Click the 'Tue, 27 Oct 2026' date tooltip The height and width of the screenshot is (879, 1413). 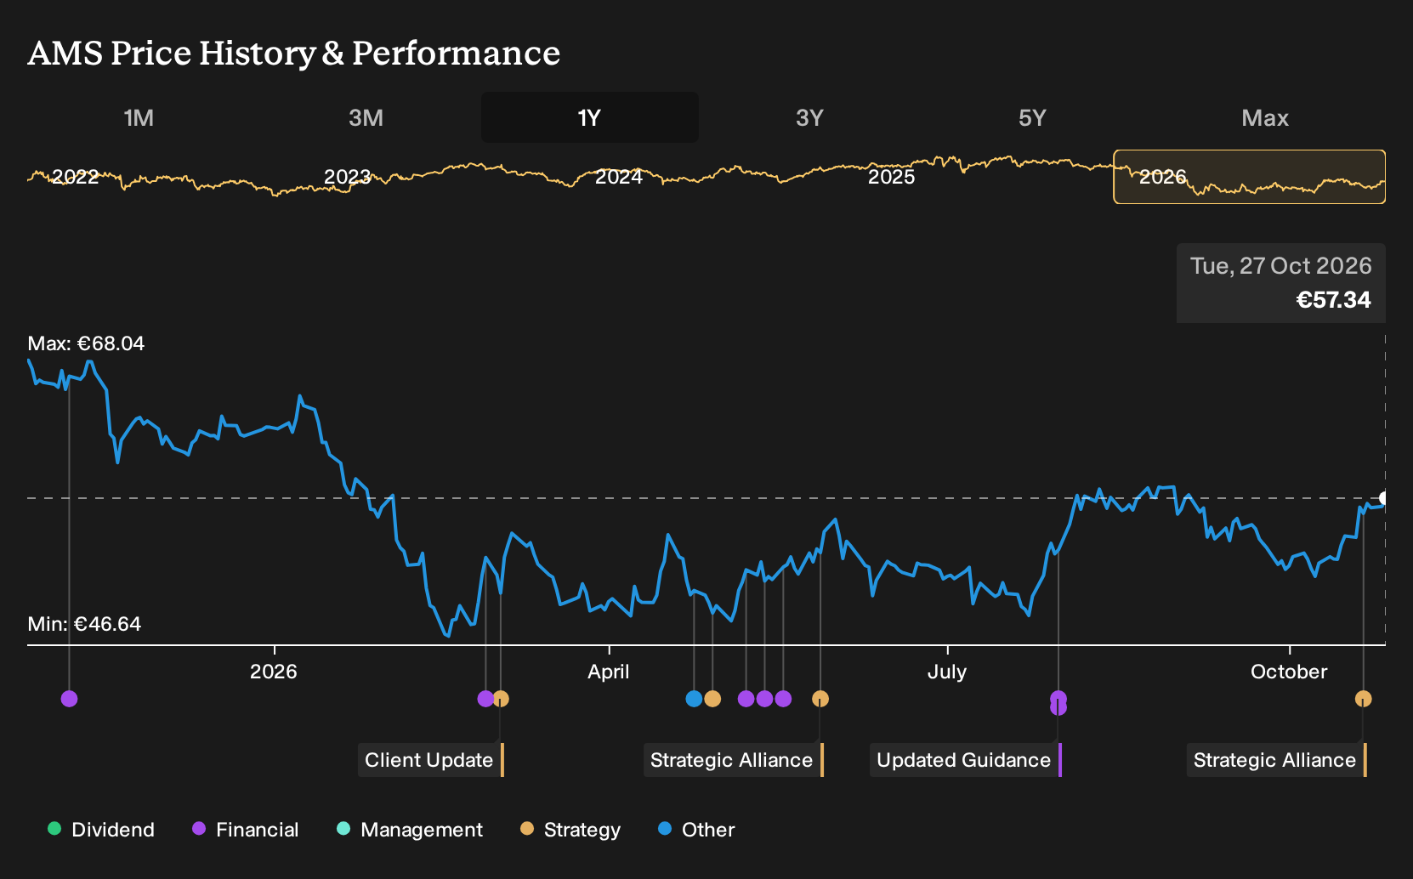(x=1281, y=266)
